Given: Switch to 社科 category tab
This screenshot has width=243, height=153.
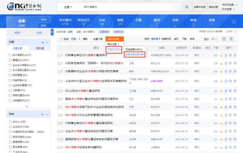Looking at the screenshot, I should tap(39, 33).
